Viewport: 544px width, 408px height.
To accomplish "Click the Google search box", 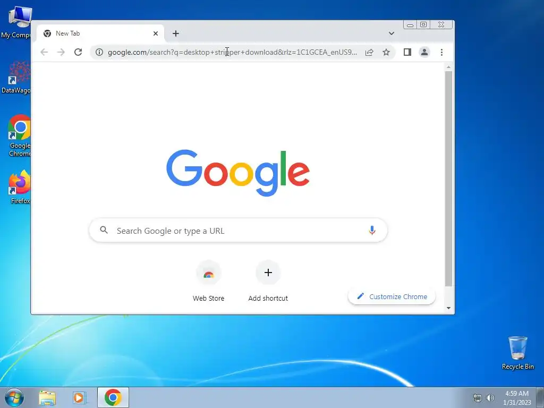I will pos(239,231).
